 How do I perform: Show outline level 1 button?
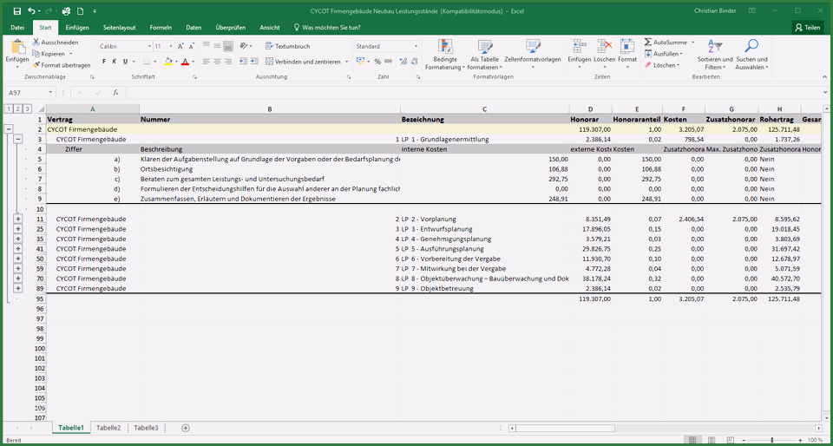coord(8,108)
